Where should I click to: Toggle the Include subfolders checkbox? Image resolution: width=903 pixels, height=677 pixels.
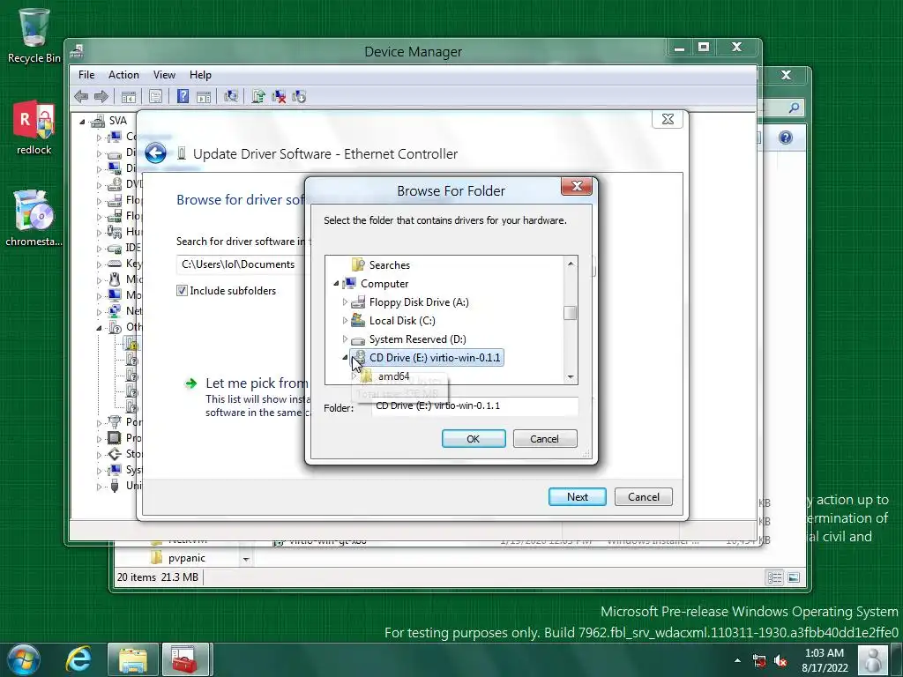pos(182,291)
